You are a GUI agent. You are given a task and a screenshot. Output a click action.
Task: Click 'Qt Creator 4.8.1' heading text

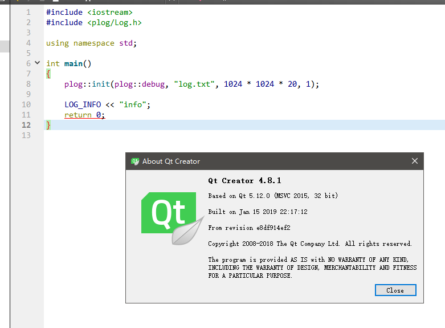(x=244, y=181)
